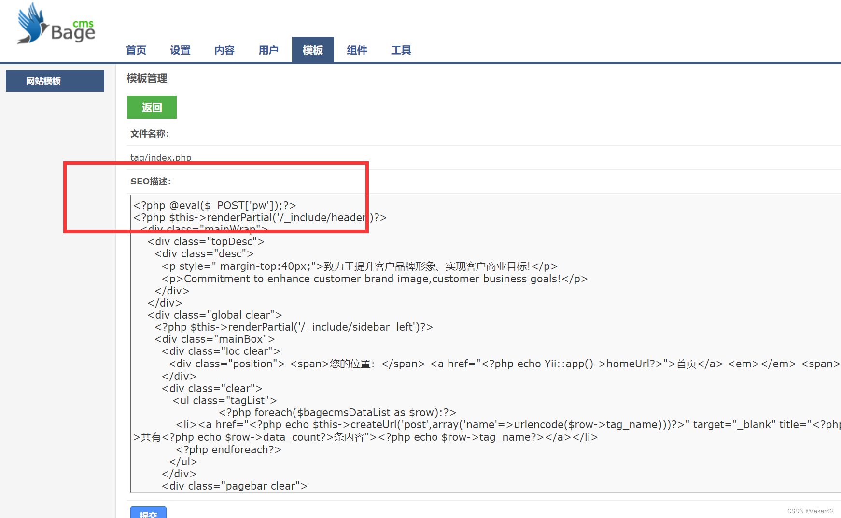
Task: Click the 致力于提升客户品牌形象 code line
Action: [x=360, y=266]
